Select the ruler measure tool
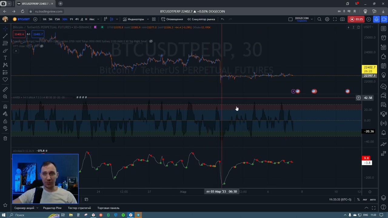Screen dimensions: 388x218 click(x=5, y=89)
